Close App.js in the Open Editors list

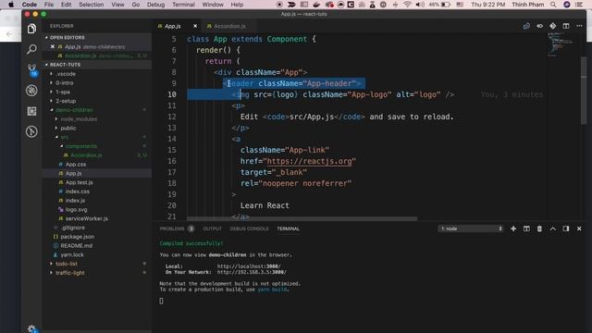coord(53,47)
